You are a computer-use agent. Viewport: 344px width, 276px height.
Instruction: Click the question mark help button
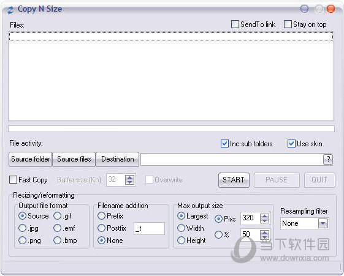point(328,159)
